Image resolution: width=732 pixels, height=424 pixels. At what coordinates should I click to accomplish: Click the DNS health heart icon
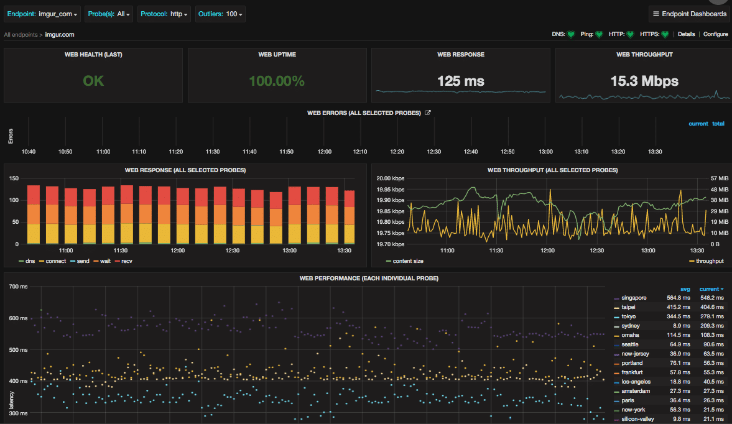click(x=571, y=34)
